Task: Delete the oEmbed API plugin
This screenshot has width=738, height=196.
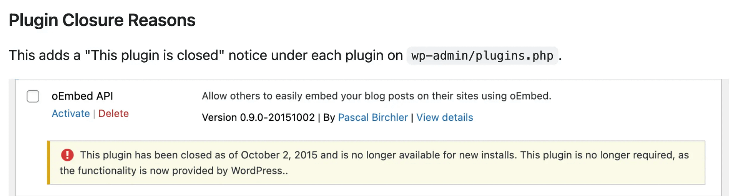Action: 113,114
